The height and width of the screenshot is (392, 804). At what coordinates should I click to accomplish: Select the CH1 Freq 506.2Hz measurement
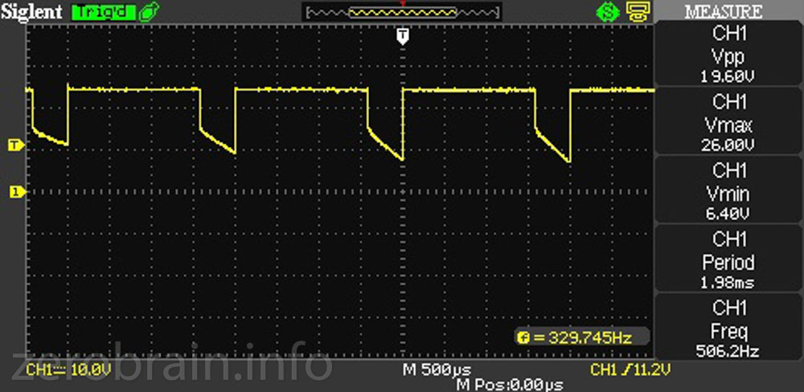(x=730, y=328)
